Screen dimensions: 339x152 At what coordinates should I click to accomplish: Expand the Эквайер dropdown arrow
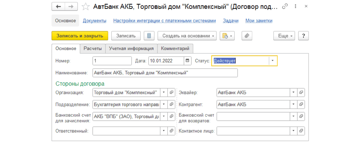(x=294, y=92)
